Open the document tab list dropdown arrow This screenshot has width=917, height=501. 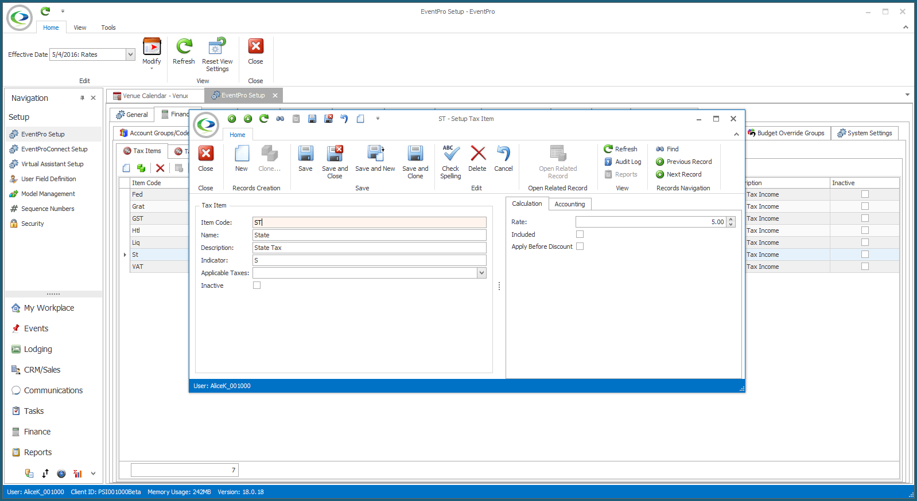tap(907, 95)
